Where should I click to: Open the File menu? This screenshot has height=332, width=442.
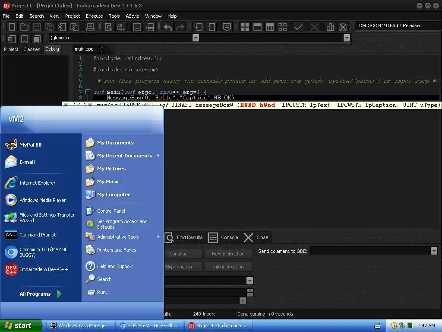click(6, 16)
